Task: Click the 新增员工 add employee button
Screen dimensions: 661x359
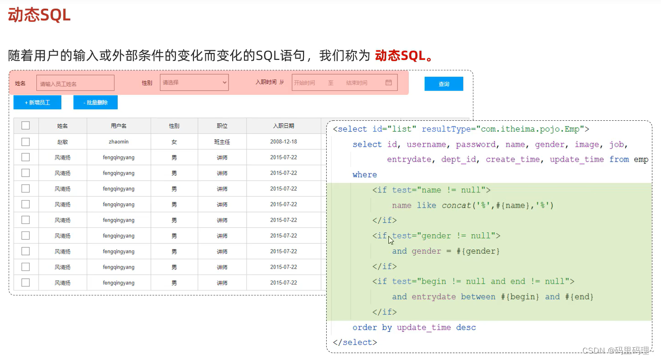Action: click(37, 102)
